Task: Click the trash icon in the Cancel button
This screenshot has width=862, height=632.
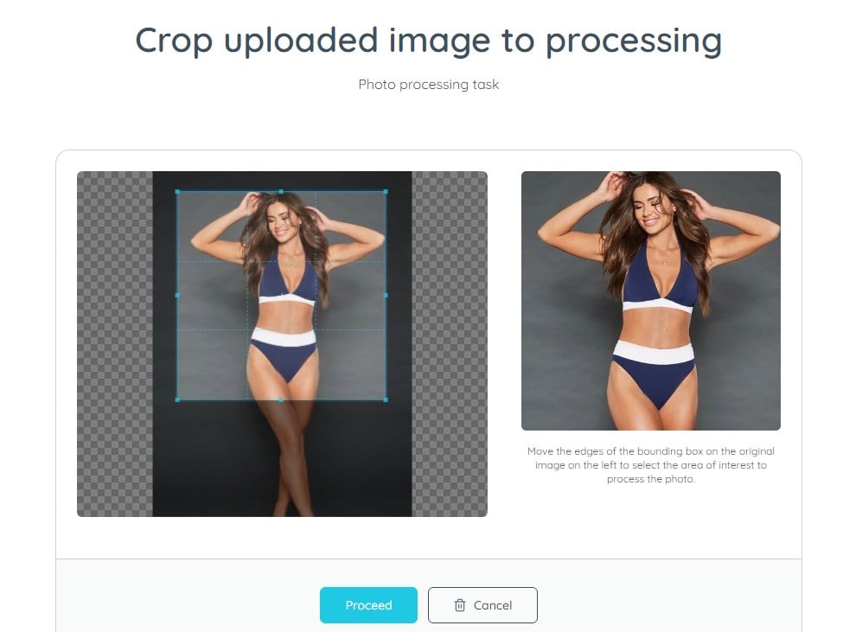Action: (x=460, y=605)
